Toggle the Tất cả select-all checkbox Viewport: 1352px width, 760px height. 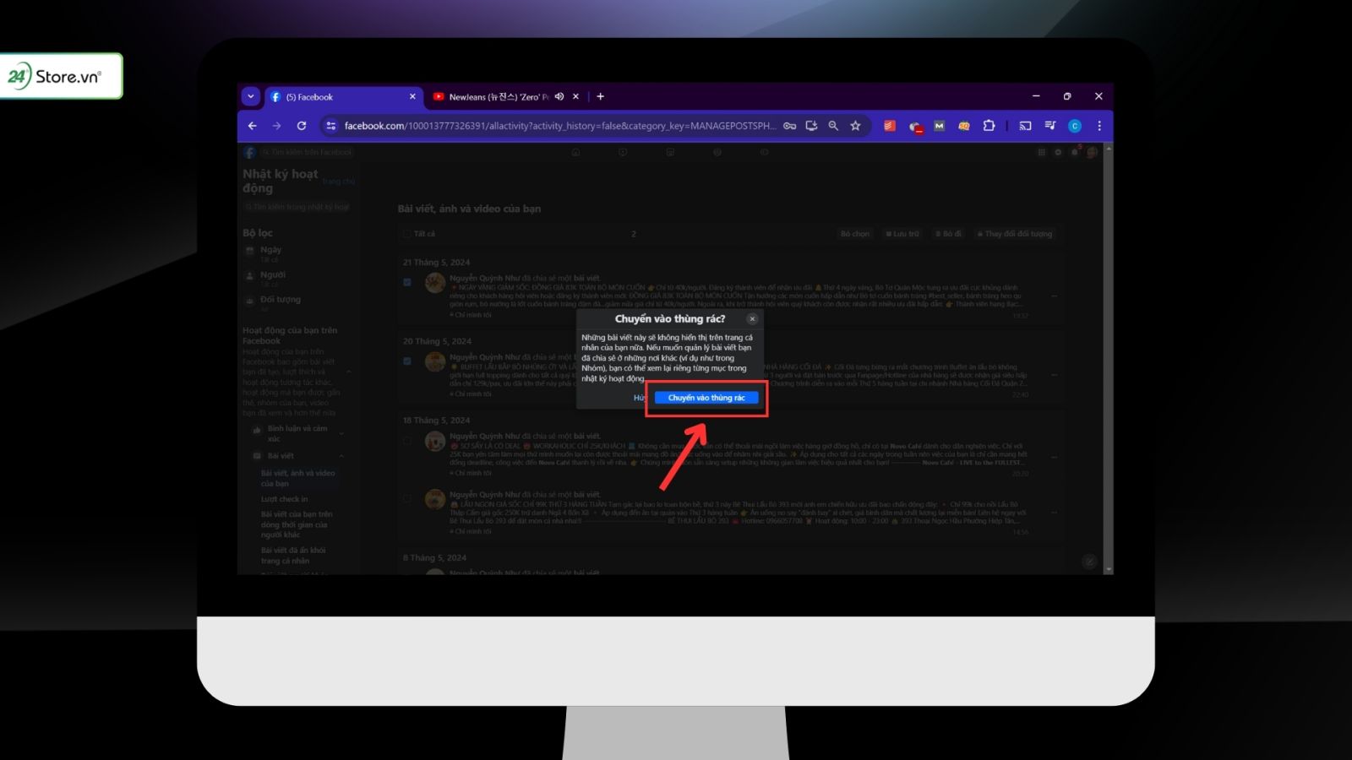click(406, 234)
